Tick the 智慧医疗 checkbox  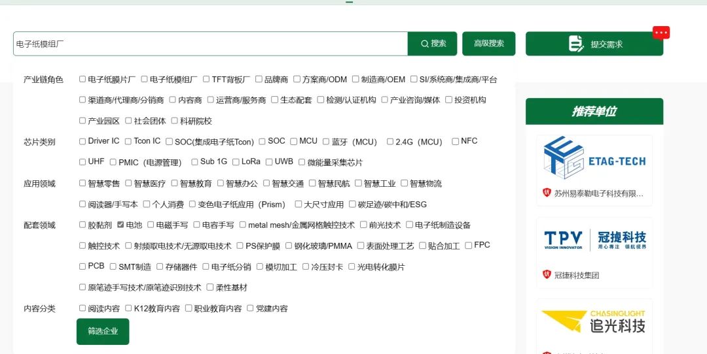tap(128, 183)
